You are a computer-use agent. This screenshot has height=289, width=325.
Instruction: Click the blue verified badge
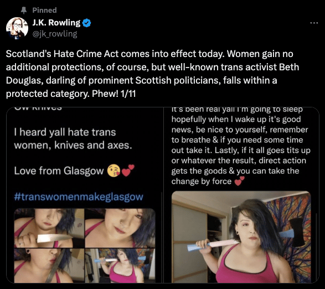click(x=86, y=23)
